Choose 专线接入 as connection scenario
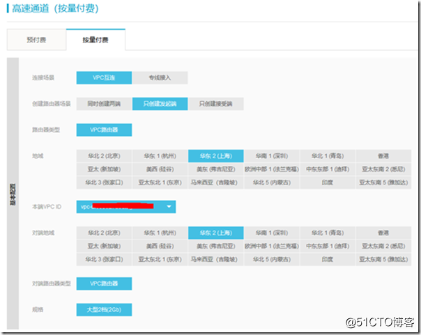This screenshot has height=335, width=421. (x=160, y=78)
